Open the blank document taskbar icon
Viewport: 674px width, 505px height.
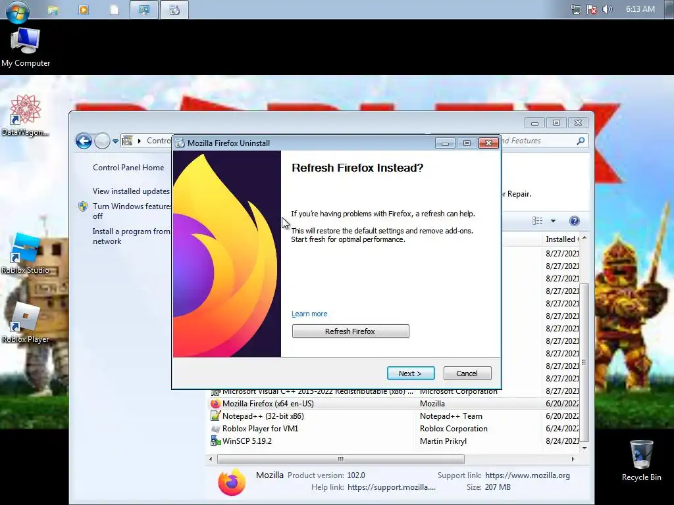coord(114,10)
